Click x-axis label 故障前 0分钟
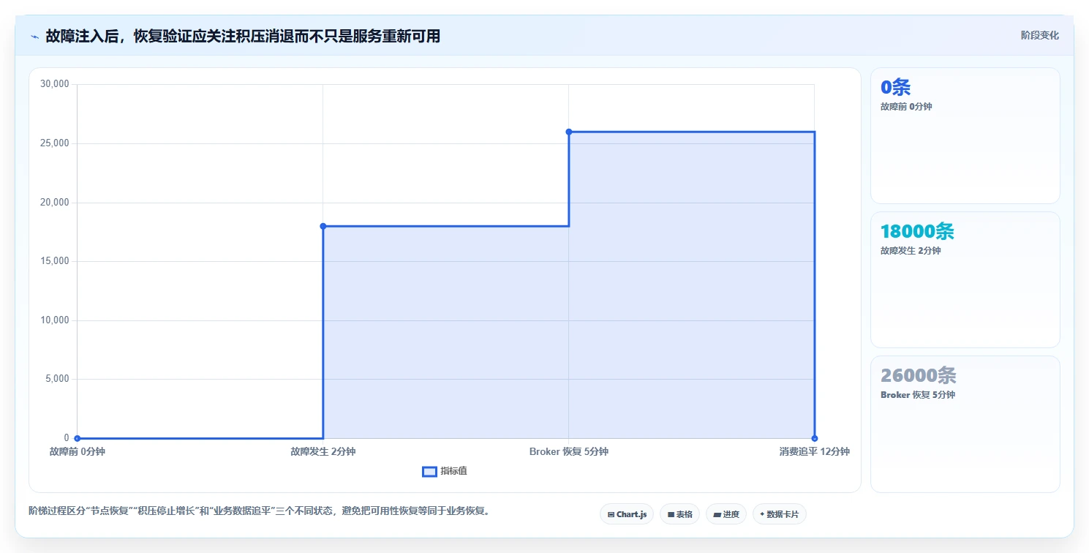 [77, 452]
